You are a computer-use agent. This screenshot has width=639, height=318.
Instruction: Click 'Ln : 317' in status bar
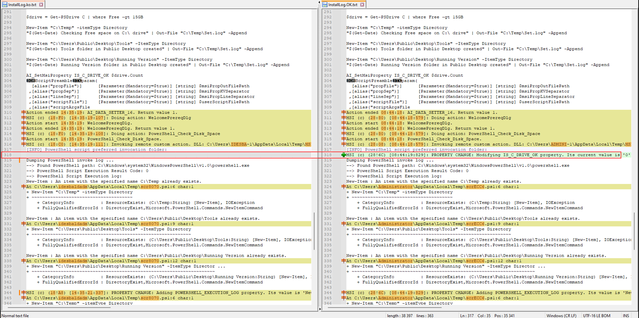point(467,315)
